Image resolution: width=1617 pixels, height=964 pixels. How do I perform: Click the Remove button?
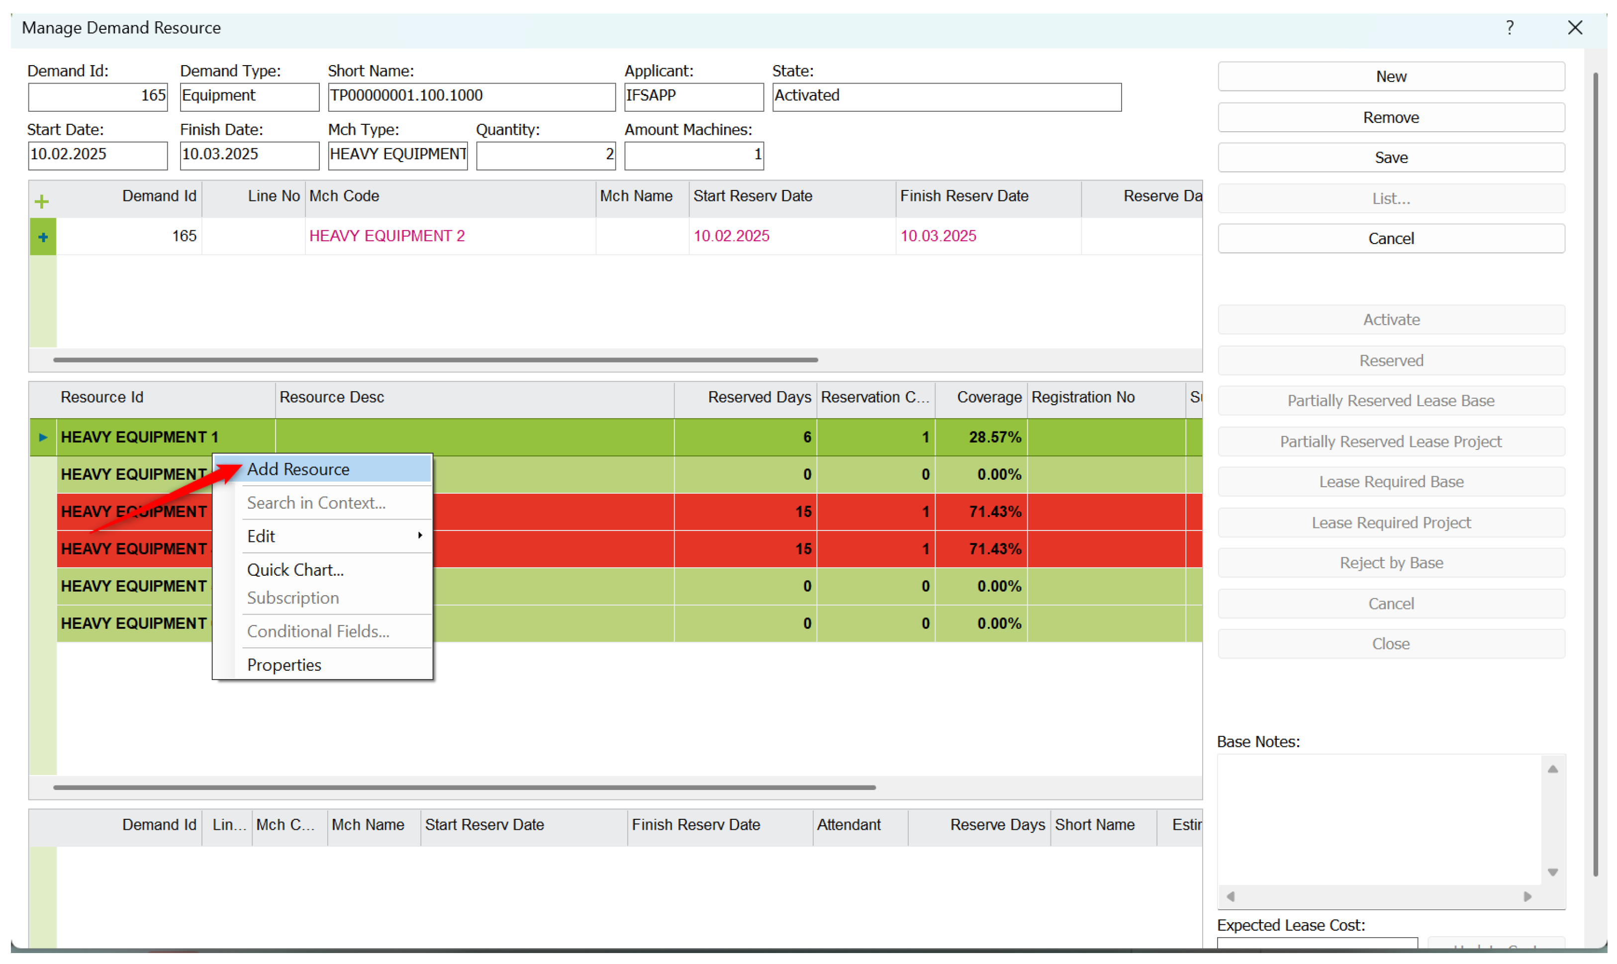(x=1391, y=117)
